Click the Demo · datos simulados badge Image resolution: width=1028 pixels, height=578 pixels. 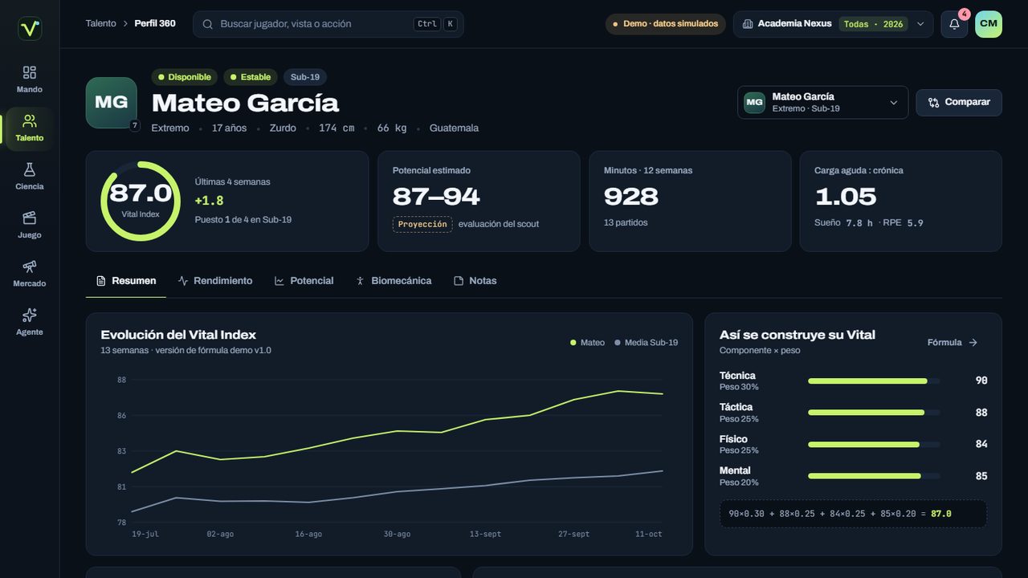pos(666,24)
